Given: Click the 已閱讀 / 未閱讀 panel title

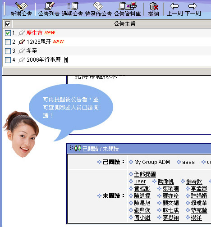Looking at the screenshot, I should click(x=101, y=149).
